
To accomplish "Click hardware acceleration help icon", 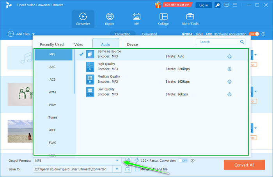I will [x=263, y=34].
